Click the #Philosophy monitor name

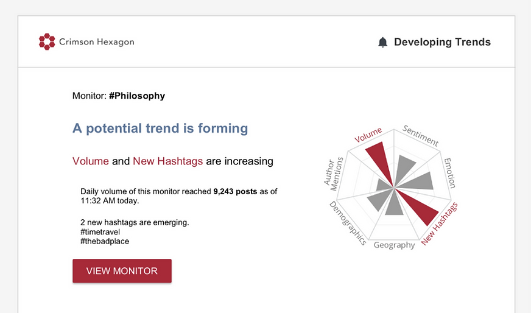coord(137,96)
